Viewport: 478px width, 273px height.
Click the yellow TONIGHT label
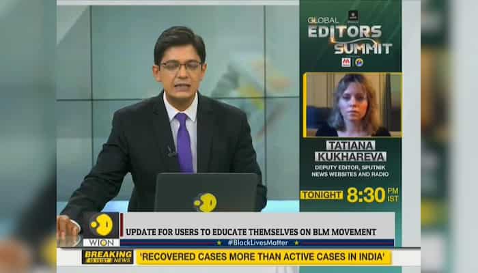click(322, 195)
